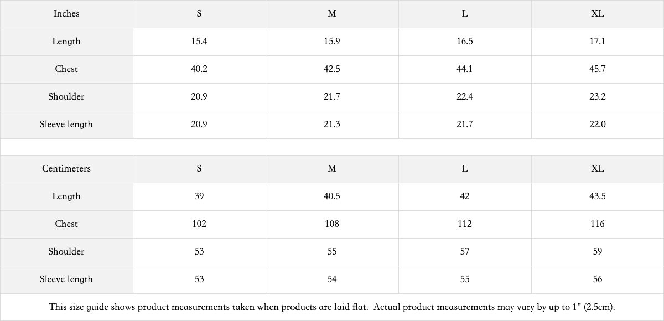This screenshot has width=664, height=321.
Task: Click the Shoulder row label in Centimeters table
Action: pos(66,252)
